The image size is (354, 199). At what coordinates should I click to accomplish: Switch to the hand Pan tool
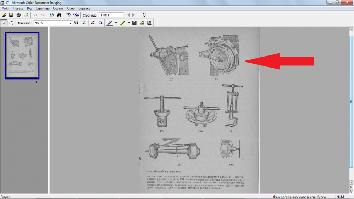coord(11,23)
